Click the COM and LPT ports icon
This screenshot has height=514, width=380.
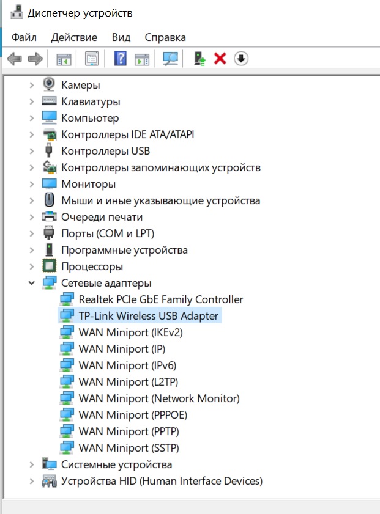click(49, 233)
